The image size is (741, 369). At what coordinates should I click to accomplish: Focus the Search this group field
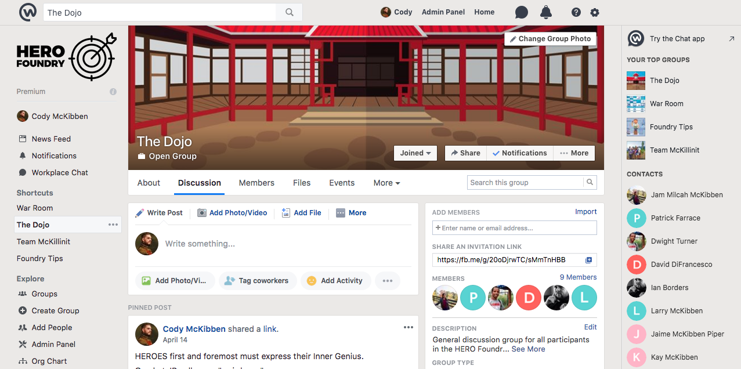pos(525,182)
